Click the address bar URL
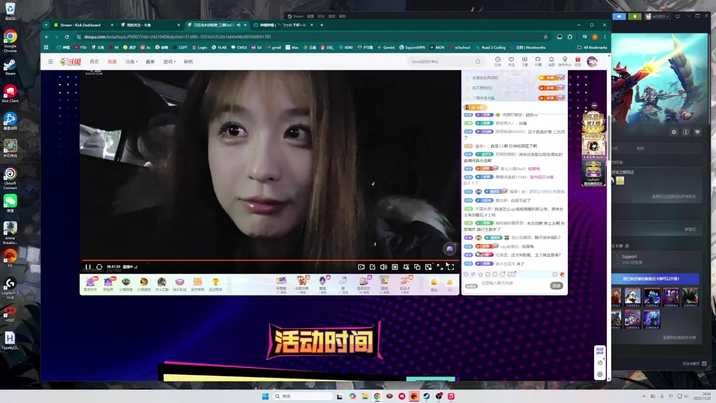The height and width of the screenshot is (403, 716). (177, 37)
